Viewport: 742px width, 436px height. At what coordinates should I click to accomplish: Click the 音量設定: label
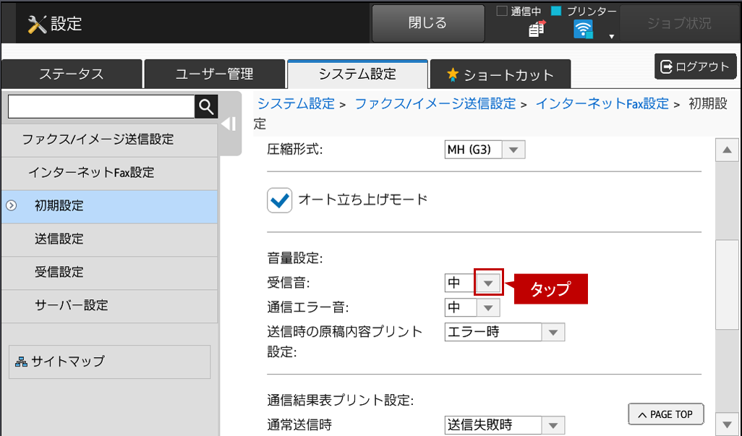point(294,258)
